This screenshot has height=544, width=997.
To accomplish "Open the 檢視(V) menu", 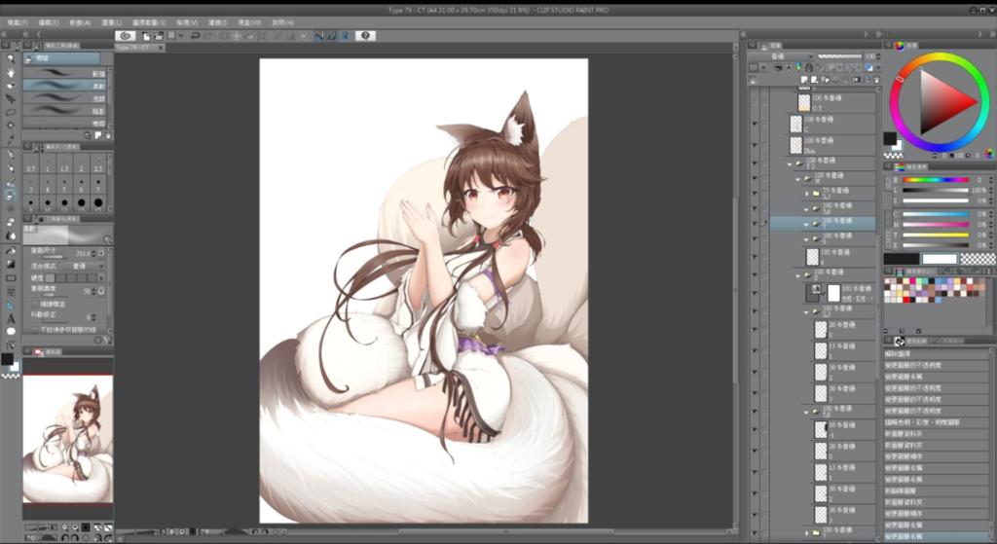I will click(187, 22).
